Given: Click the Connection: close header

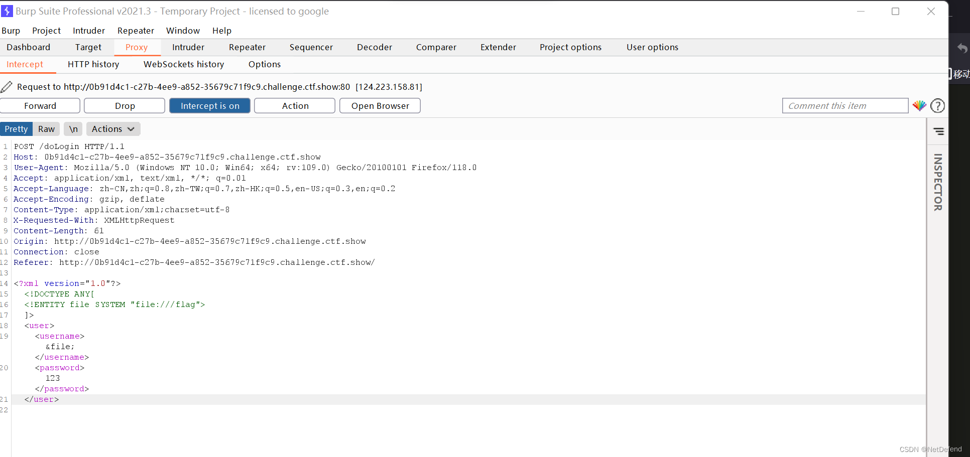Looking at the screenshot, I should [56, 252].
